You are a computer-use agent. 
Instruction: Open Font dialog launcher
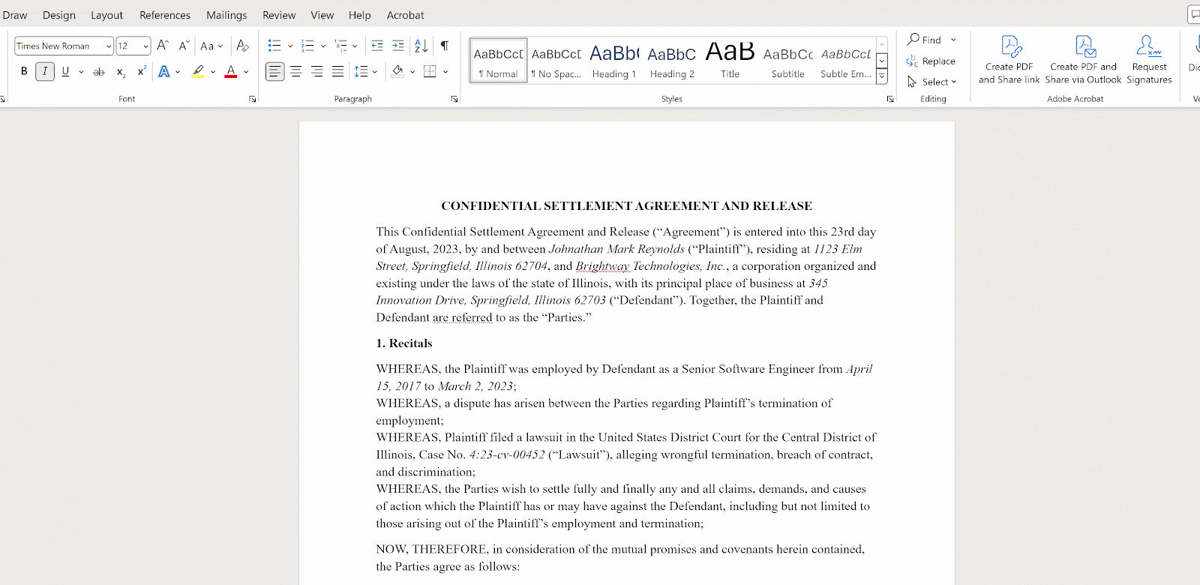253,99
